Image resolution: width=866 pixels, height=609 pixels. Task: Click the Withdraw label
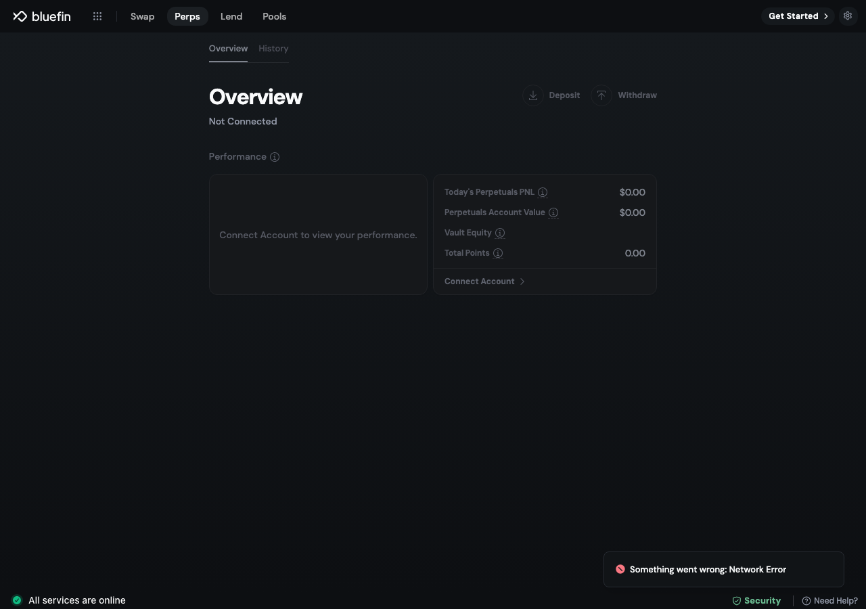click(x=637, y=95)
